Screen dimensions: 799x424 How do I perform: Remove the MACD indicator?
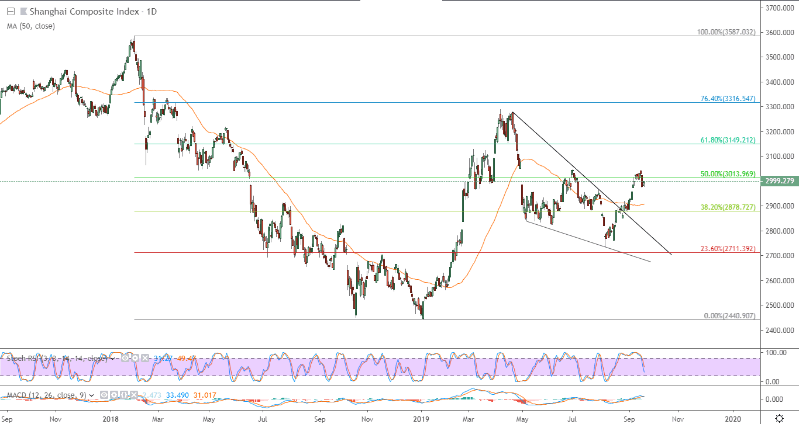[133, 395]
